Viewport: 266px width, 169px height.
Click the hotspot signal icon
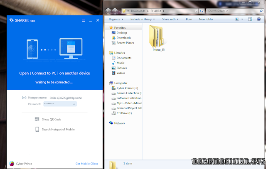[x=24, y=98]
